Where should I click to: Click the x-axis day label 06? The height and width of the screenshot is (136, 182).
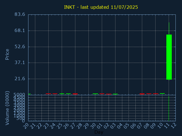(133, 126)
